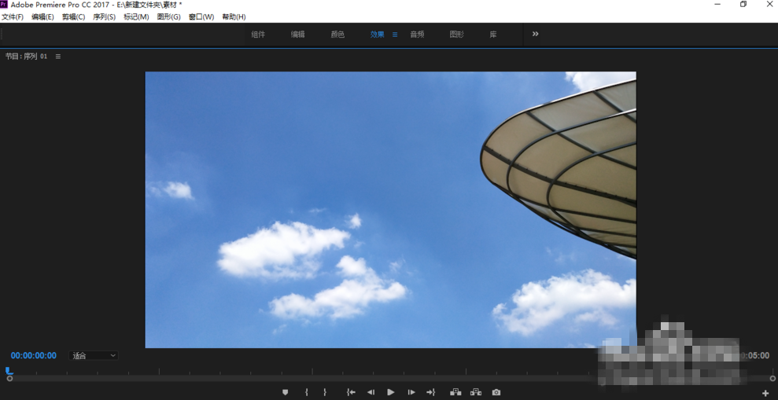Screen dimensions: 778x400
Task: Step back one frame
Action: click(371, 392)
